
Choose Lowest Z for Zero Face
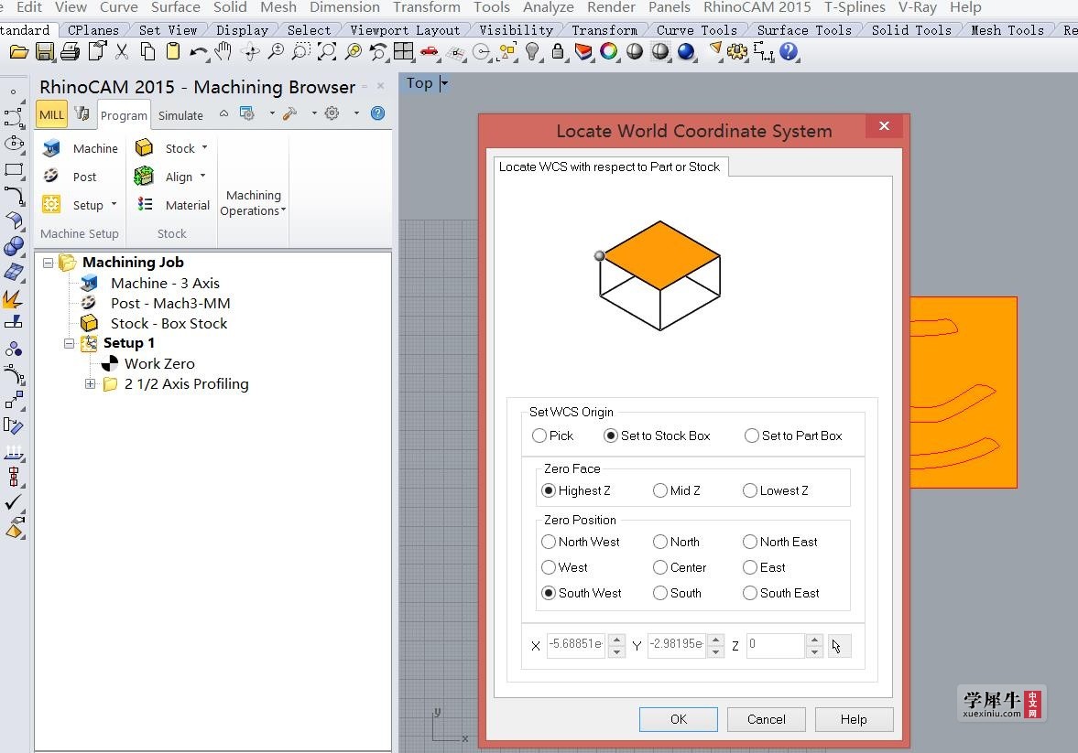coord(750,490)
